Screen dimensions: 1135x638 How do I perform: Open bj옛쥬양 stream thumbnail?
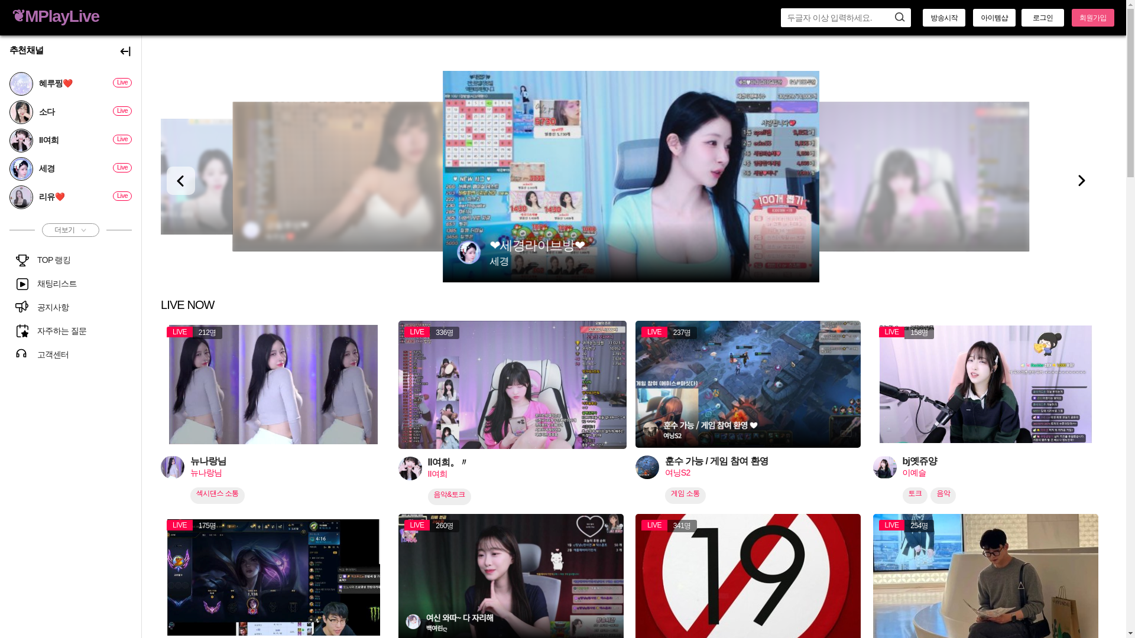(985, 384)
